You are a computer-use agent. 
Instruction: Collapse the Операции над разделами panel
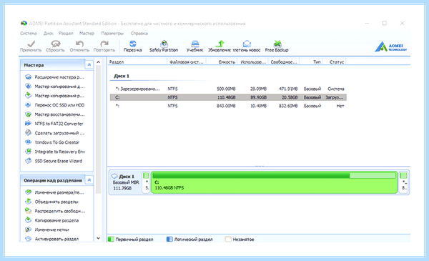(89, 180)
